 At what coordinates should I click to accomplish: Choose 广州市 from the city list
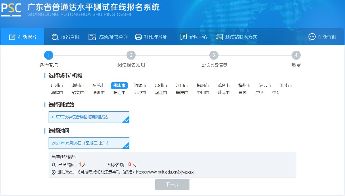(x=57, y=85)
